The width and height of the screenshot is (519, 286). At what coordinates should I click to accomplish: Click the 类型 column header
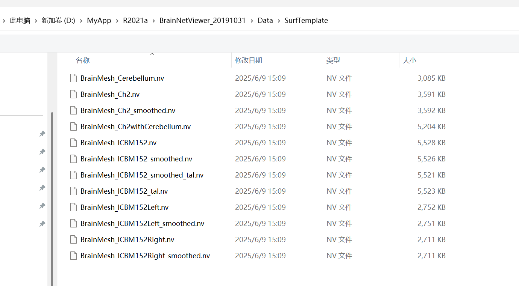pyautogui.click(x=333, y=60)
